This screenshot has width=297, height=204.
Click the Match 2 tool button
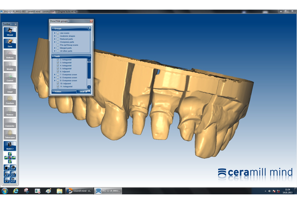(10, 146)
